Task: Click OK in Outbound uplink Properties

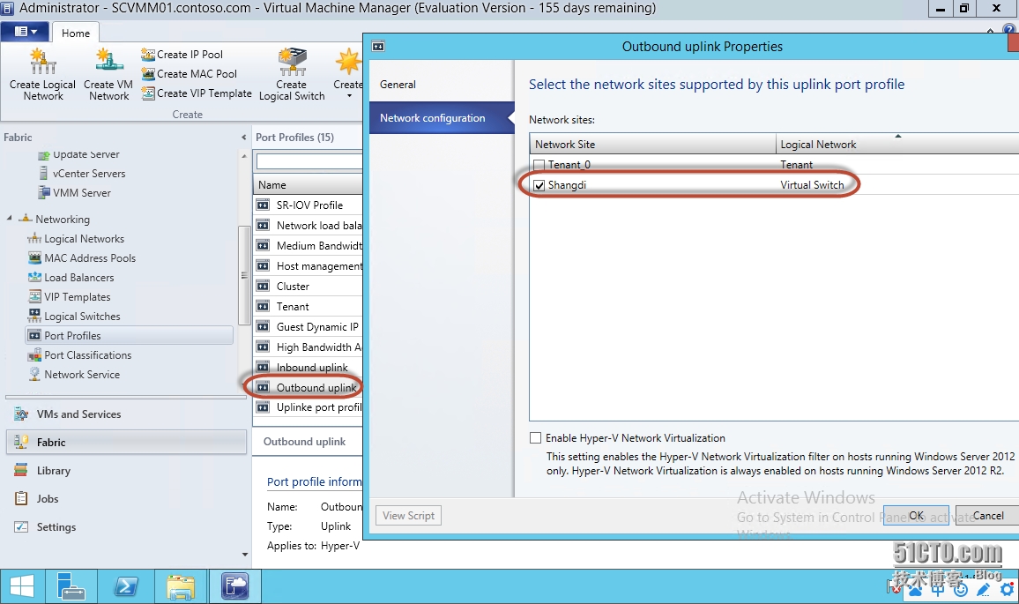Action: pos(916,516)
